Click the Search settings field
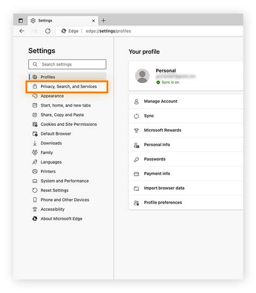Screen dimensions: 256x293 tap(67, 64)
